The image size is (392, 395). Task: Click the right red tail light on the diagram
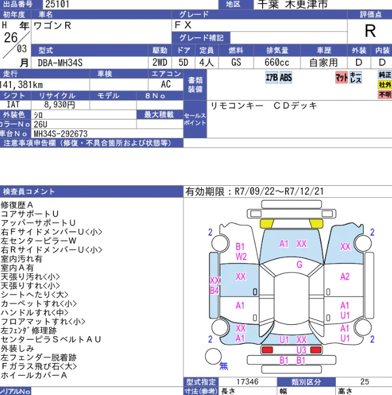click(x=315, y=350)
